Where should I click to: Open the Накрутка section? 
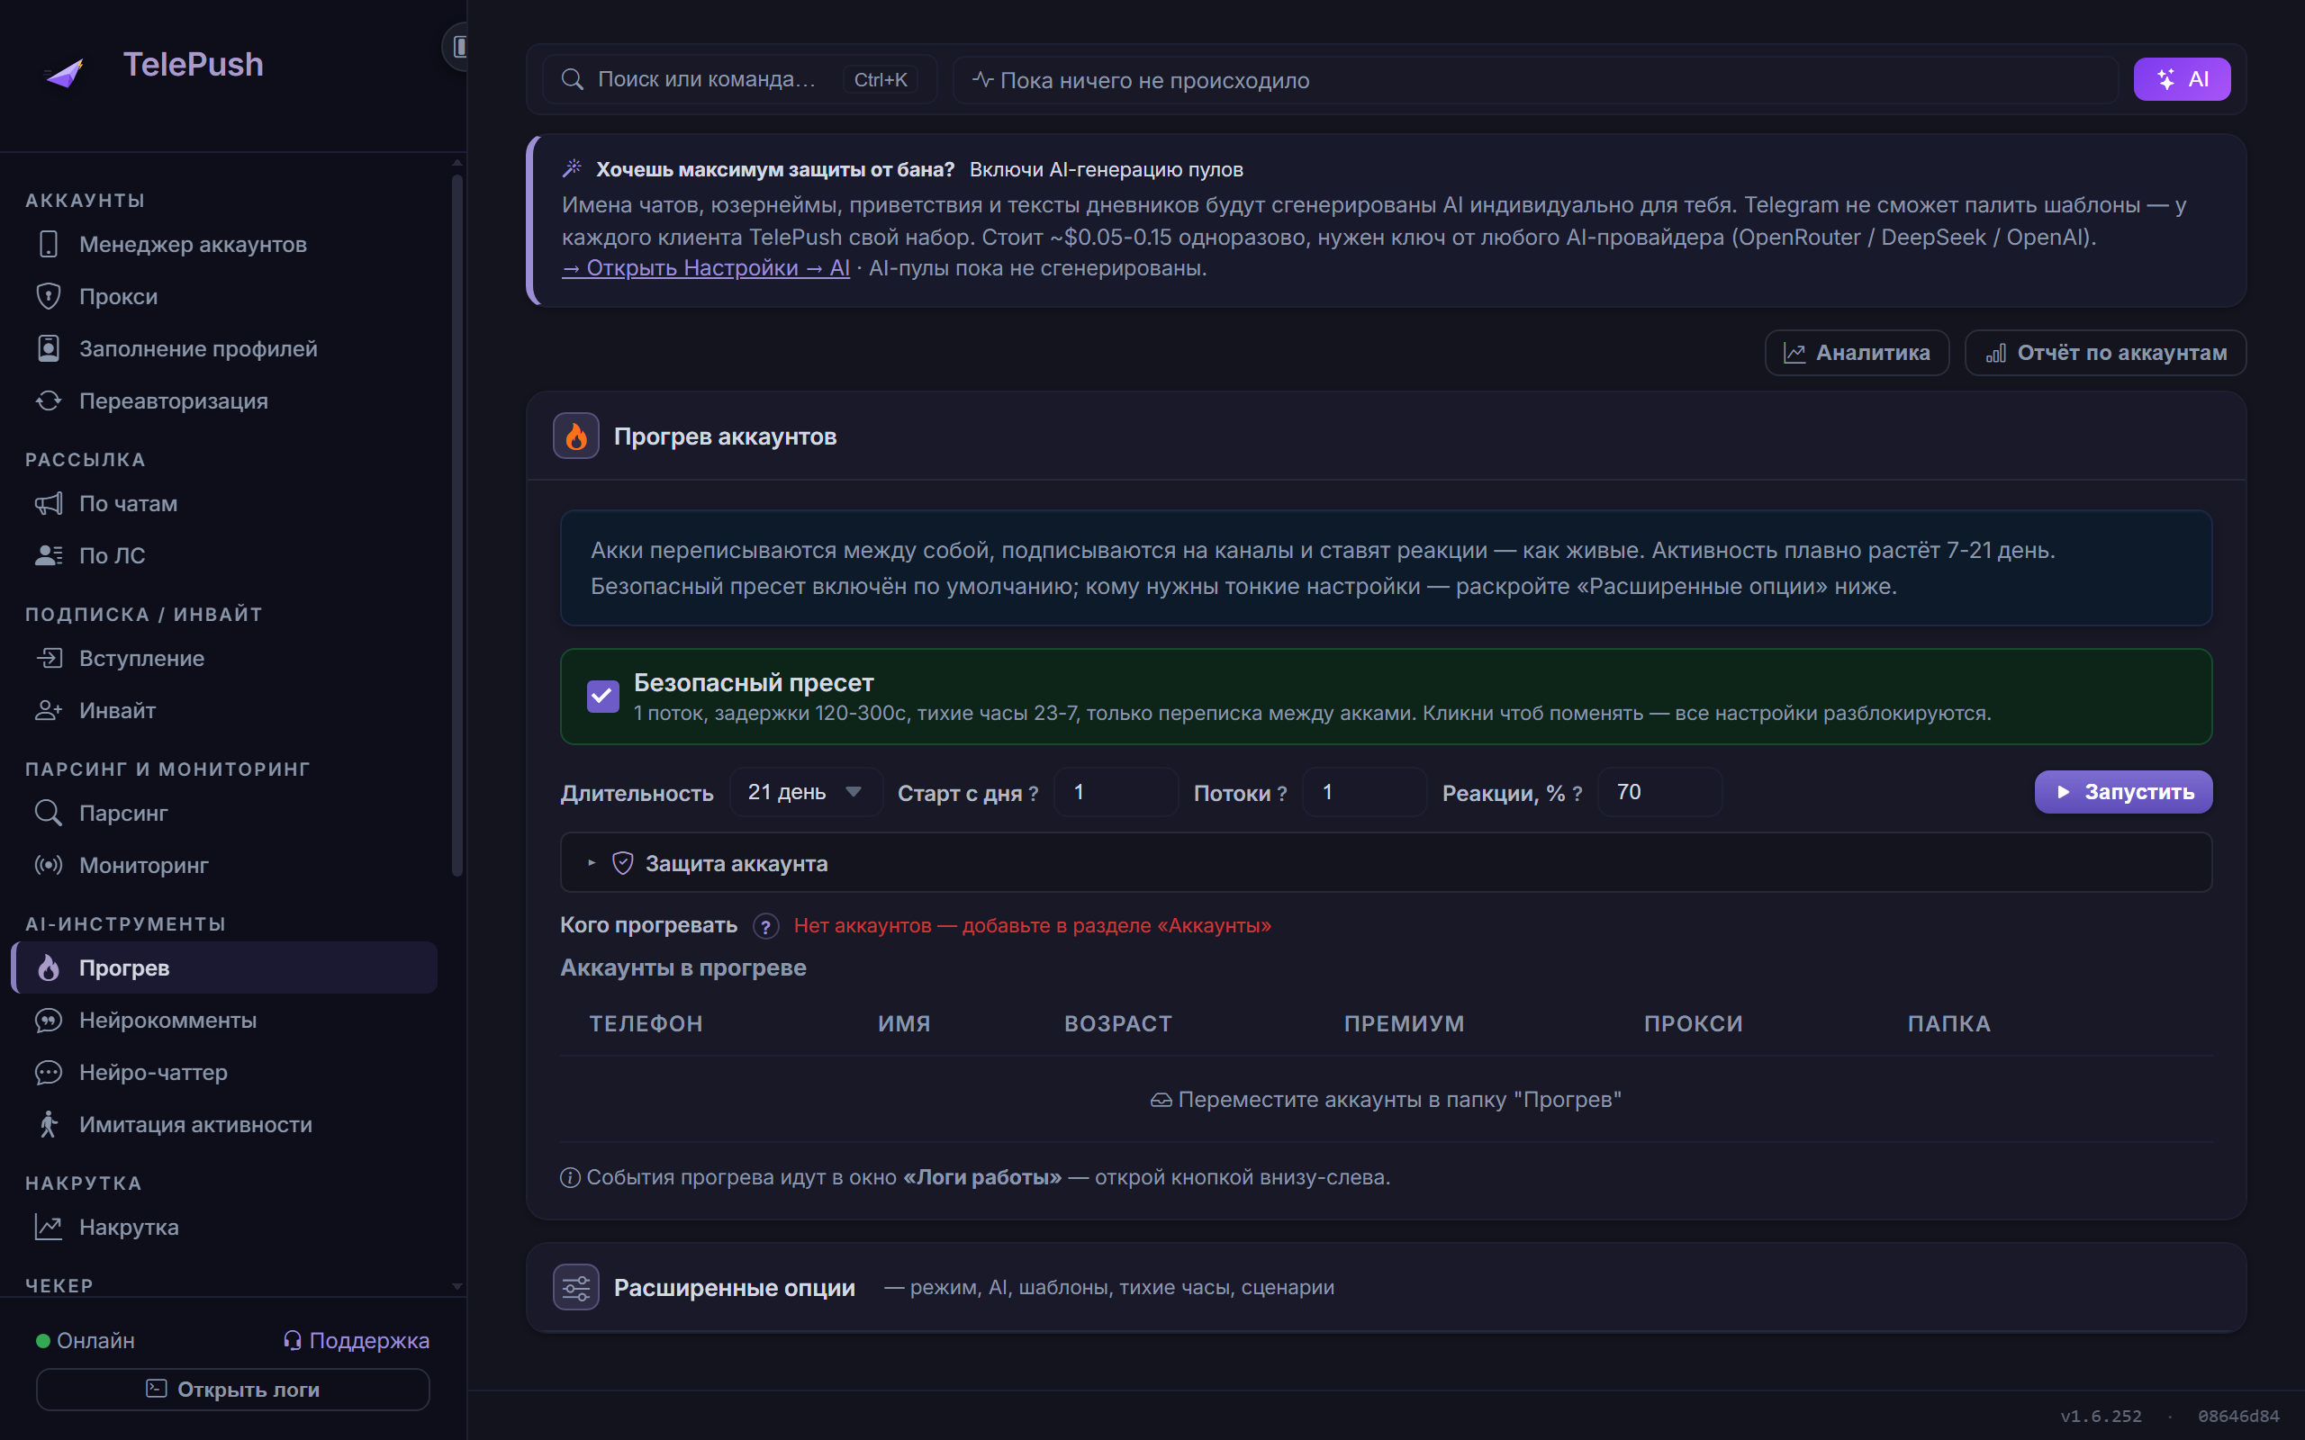click(224, 1227)
